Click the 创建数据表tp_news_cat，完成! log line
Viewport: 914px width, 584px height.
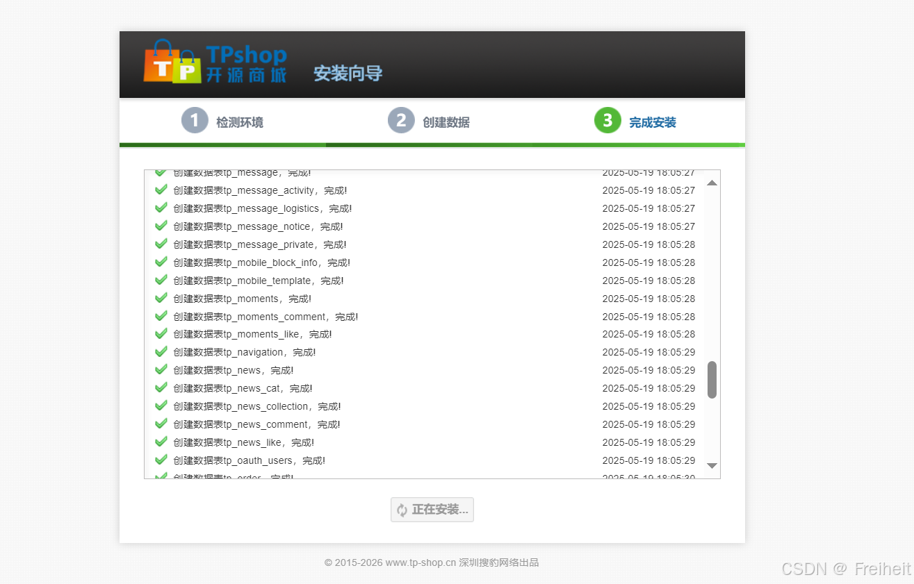243,388
